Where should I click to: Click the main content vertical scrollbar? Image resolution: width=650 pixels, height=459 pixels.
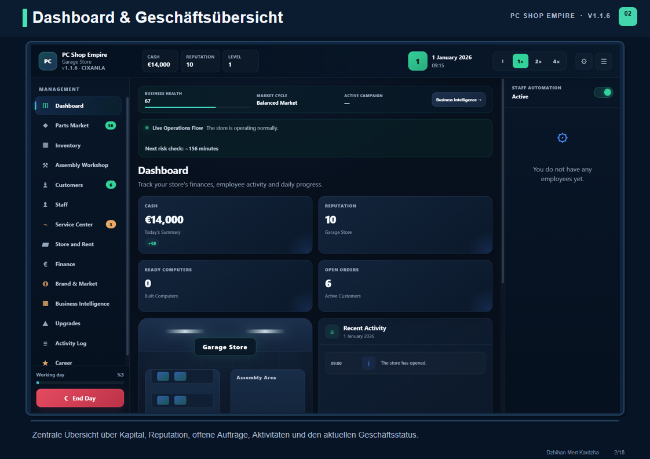tap(502, 181)
